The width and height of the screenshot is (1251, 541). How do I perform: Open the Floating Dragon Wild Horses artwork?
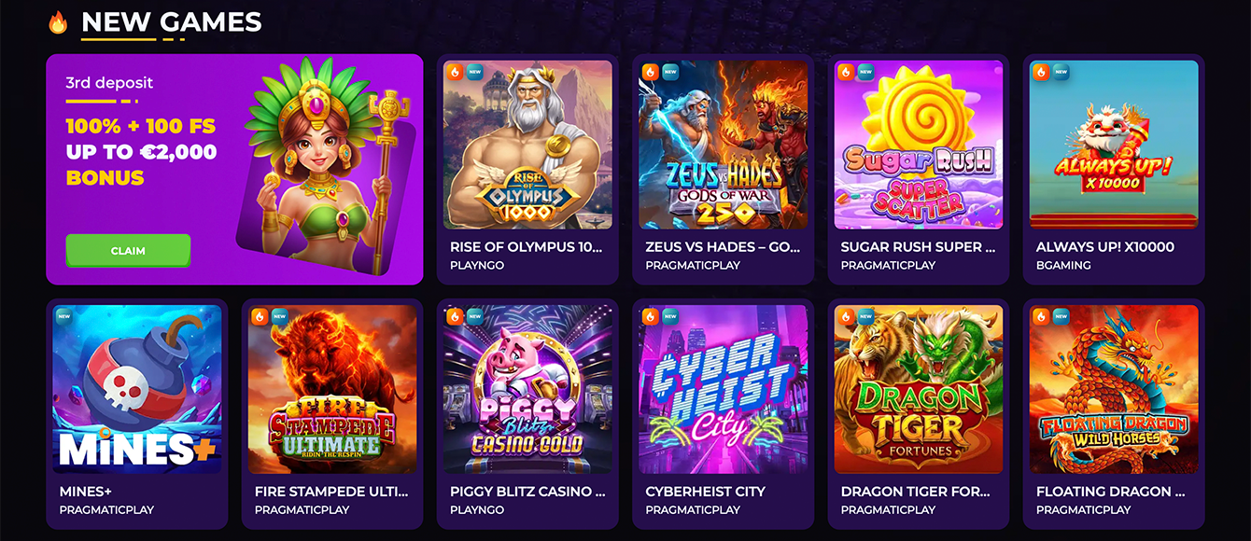click(x=1114, y=389)
